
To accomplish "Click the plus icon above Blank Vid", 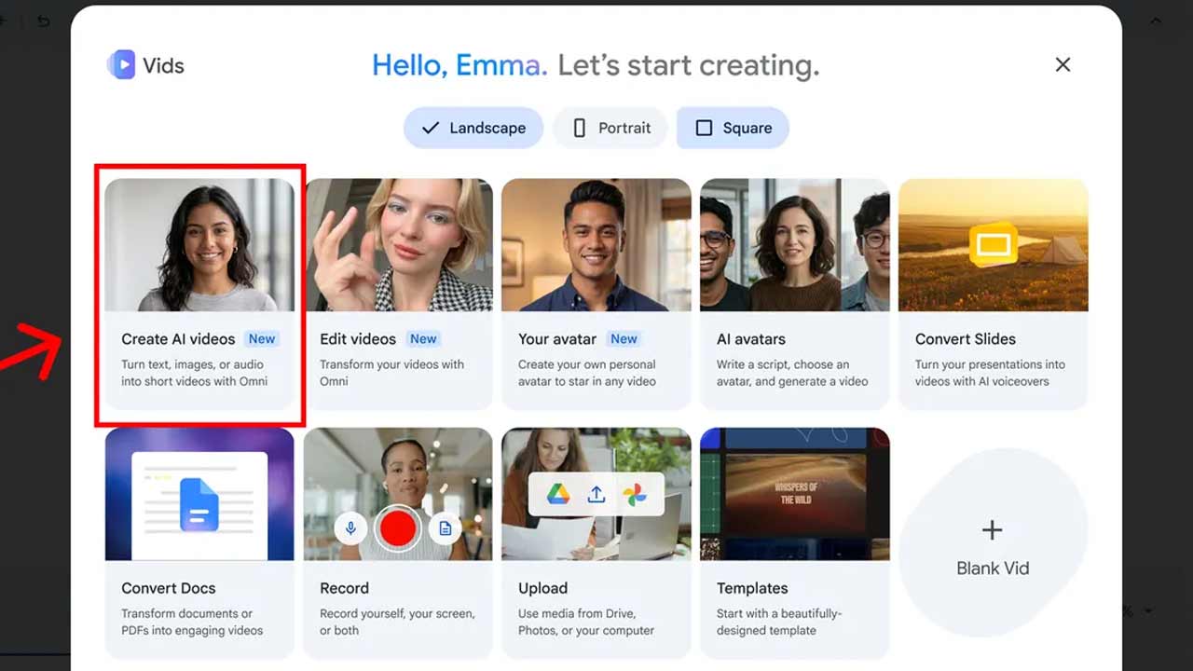I will (x=993, y=530).
